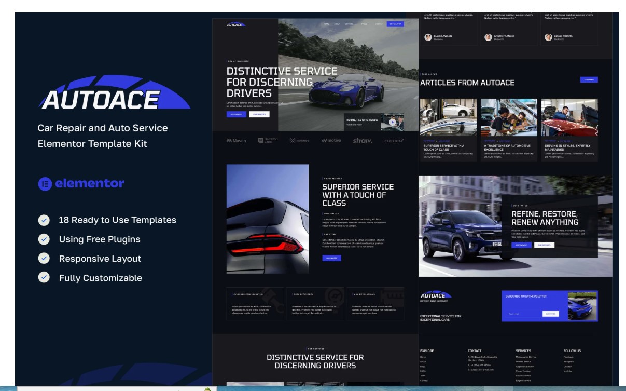Click Ellie Lawson's avatar photo
The width and height of the screenshot is (626, 391).
pos(428,37)
